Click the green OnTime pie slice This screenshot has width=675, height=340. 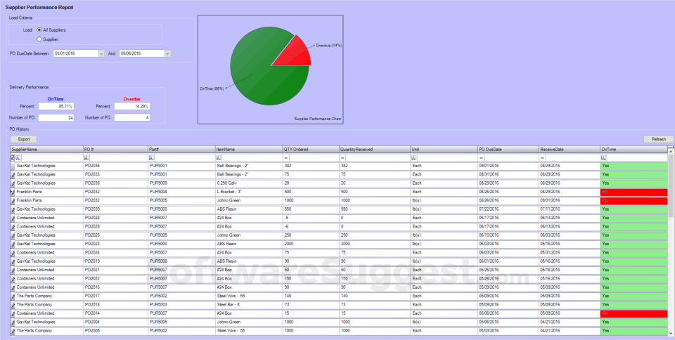(x=260, y=77)
